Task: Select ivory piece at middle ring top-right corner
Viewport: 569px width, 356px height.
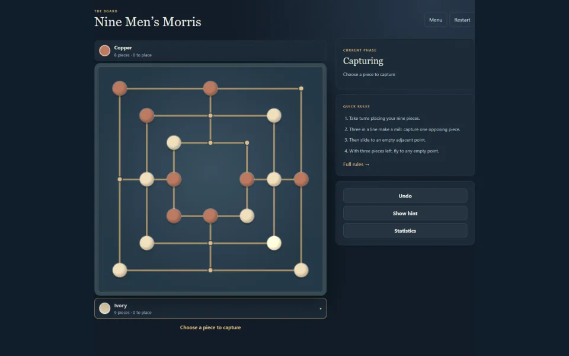Action: [x=274, y=116]
